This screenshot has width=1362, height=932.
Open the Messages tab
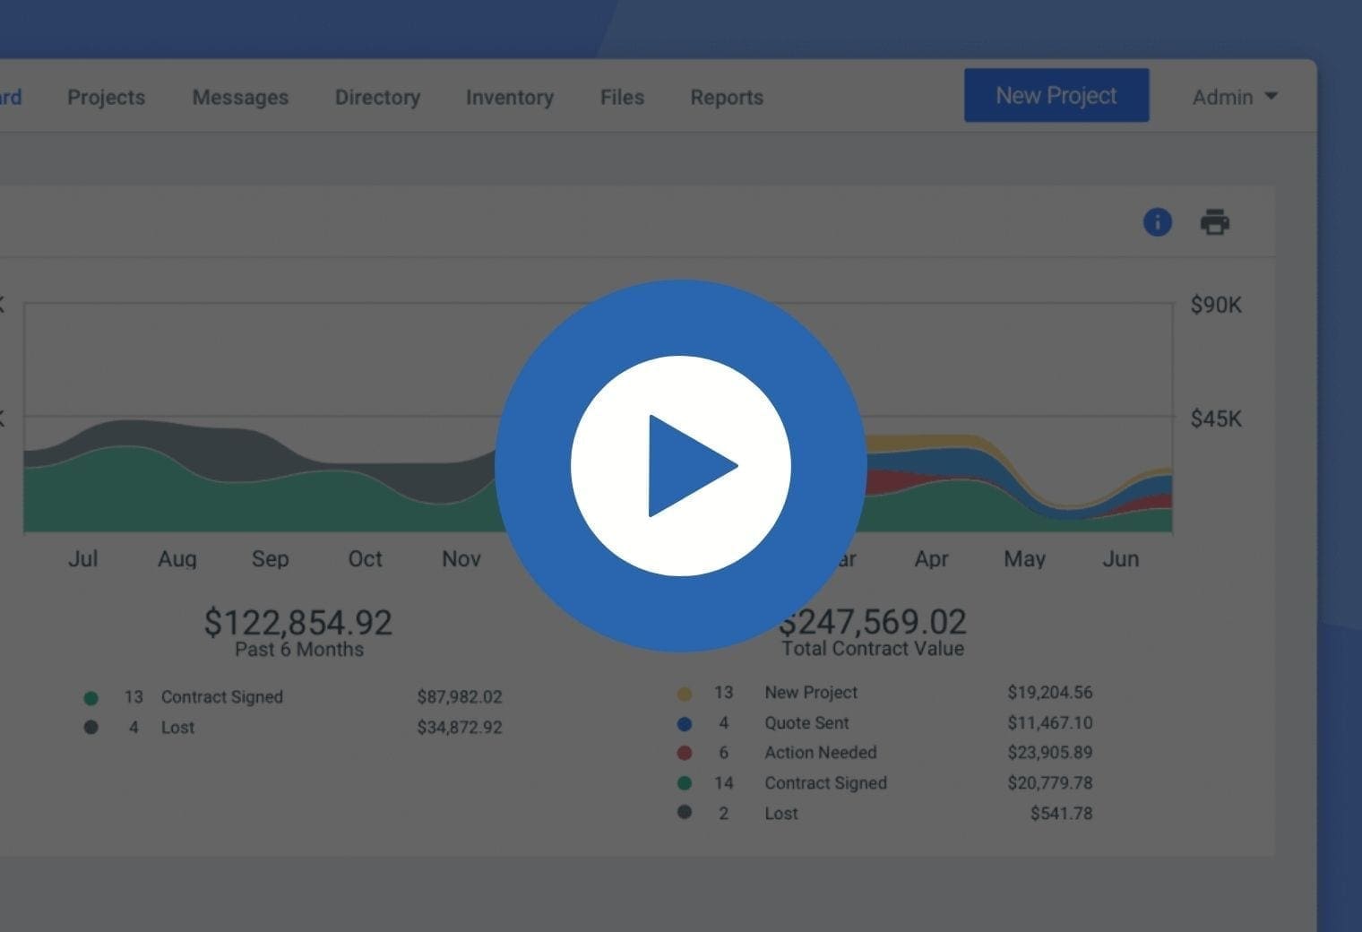[x=240, y=97]
